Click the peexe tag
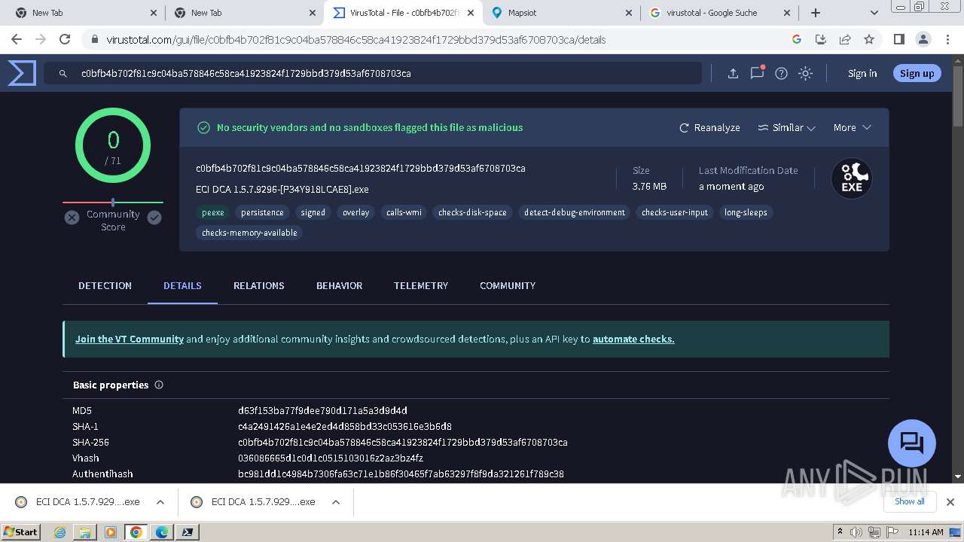The width and height of the screenshot is (964, 542). pyautogui.click(x=213, y=212)
